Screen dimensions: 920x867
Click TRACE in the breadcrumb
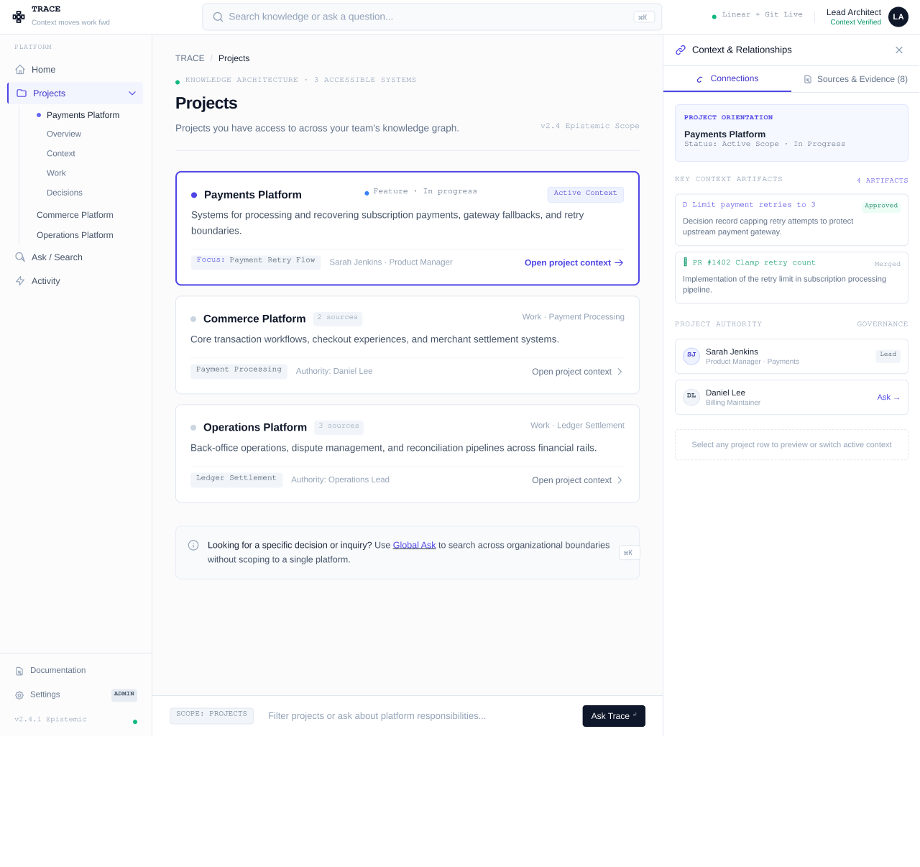190,58
